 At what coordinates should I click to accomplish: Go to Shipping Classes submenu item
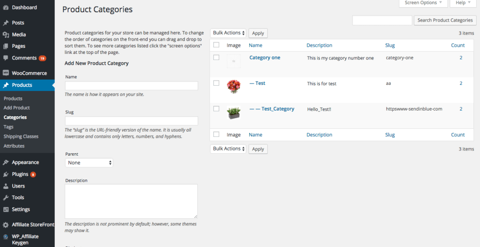pos(21,136)
